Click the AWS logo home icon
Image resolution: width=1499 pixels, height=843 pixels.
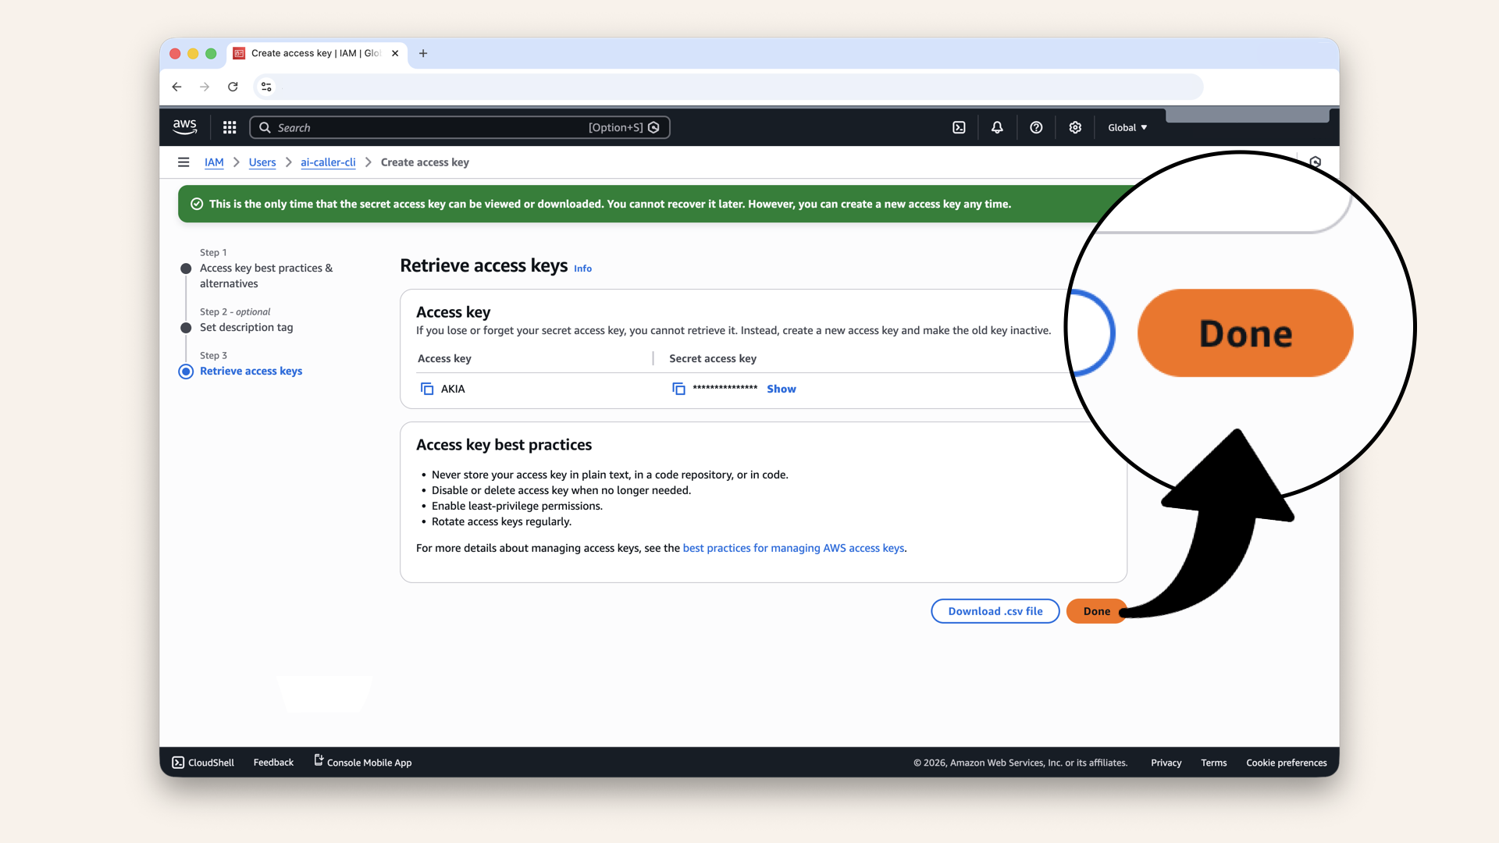point(185,126)
